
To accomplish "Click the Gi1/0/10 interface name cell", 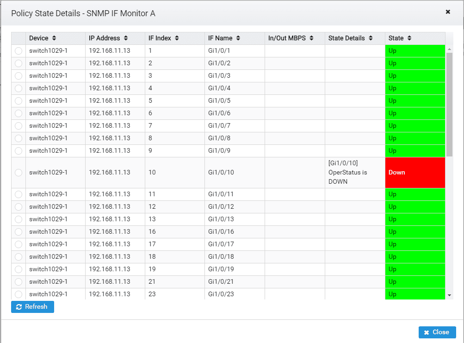I will (235, 173).
